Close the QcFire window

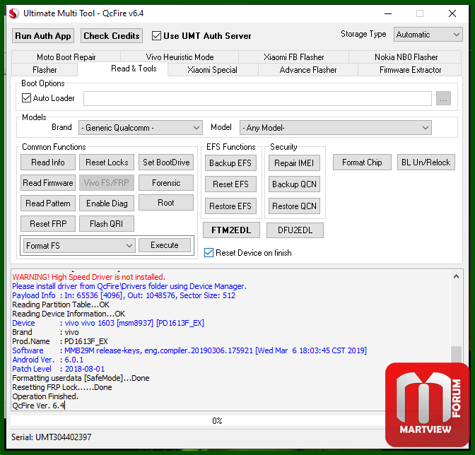click(452, 13)
